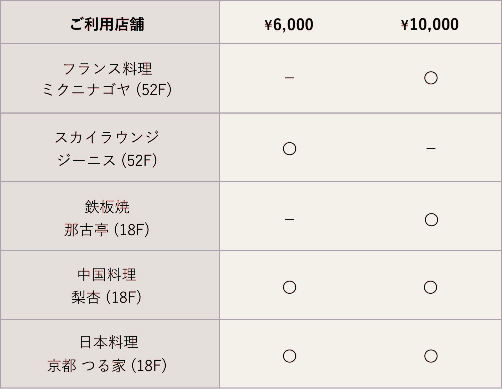
Task: Click the 京都 つる家 (18F) label
Action: tap(107, 365)
